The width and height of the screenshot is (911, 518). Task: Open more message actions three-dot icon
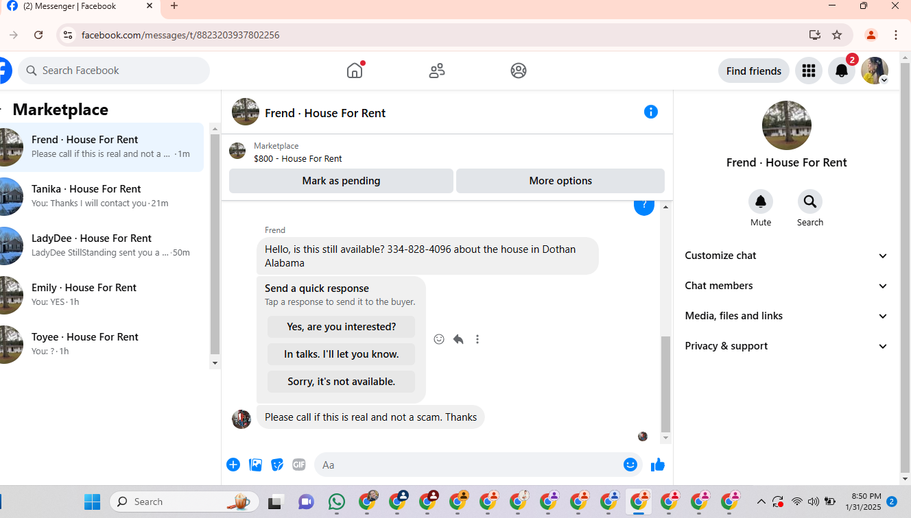click(x=477, y=339)
